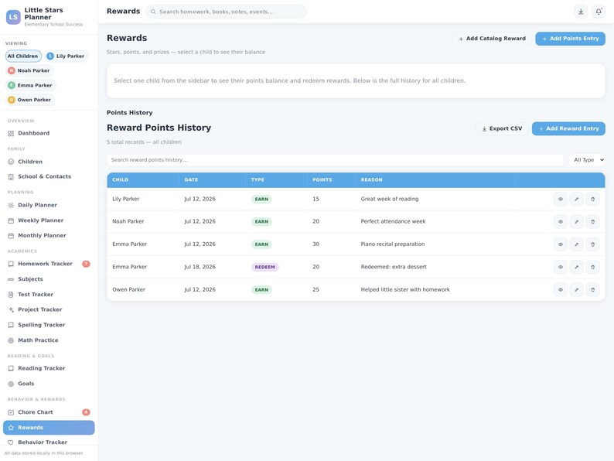Viewport: 614px width, 461px height.
Task: Click the Dashboard grid icon
Action: coord(11,134)
